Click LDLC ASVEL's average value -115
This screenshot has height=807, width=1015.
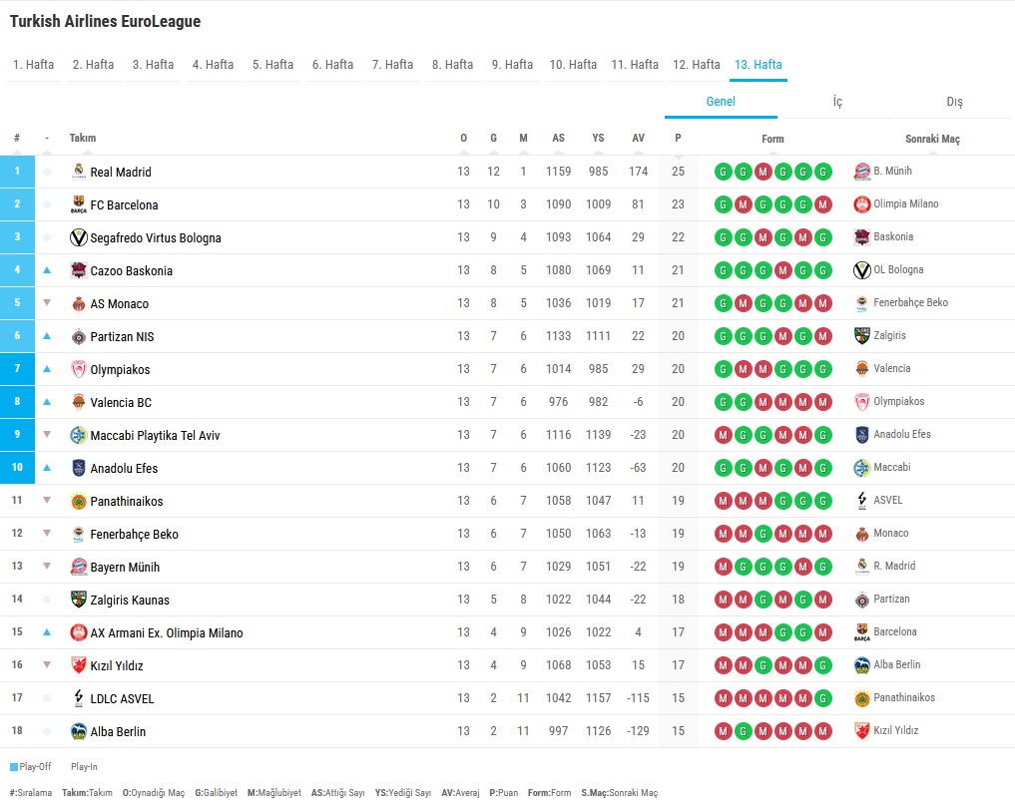coord(639,698)
